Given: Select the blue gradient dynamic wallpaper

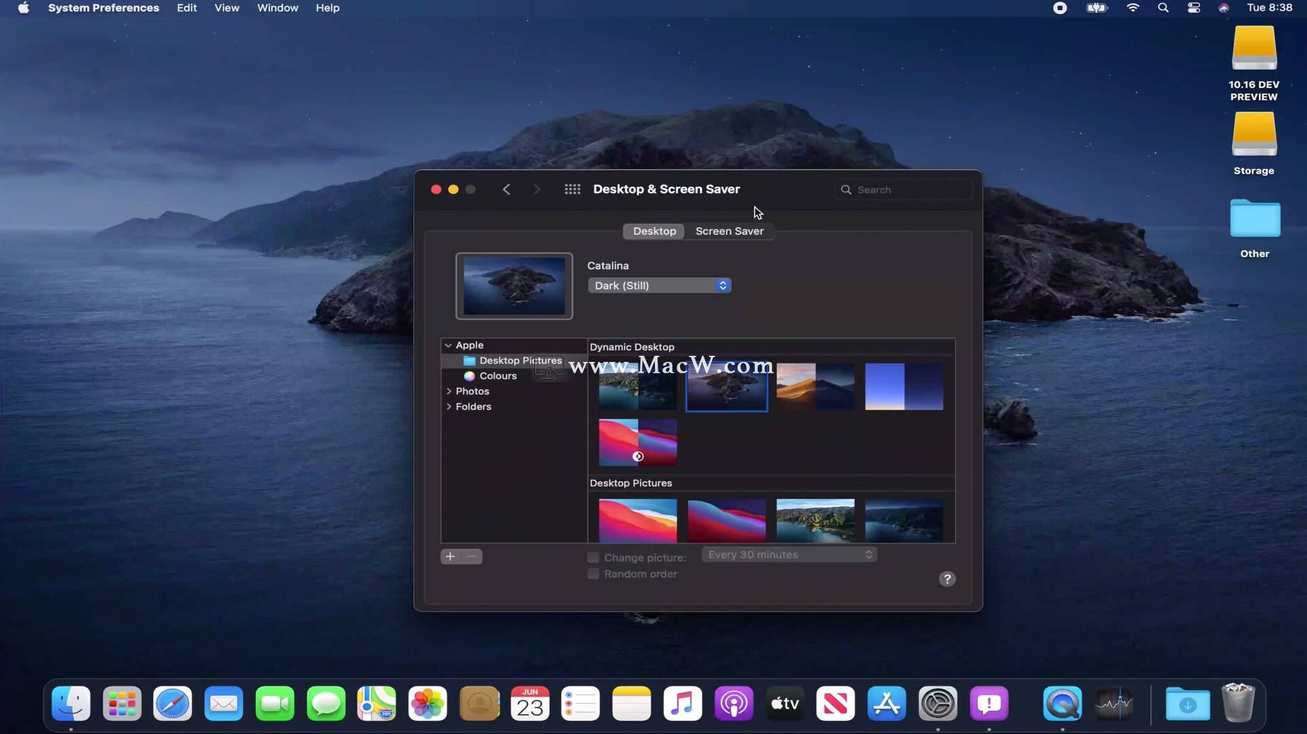Looking at the screenshot, I should tap(904, 386).
